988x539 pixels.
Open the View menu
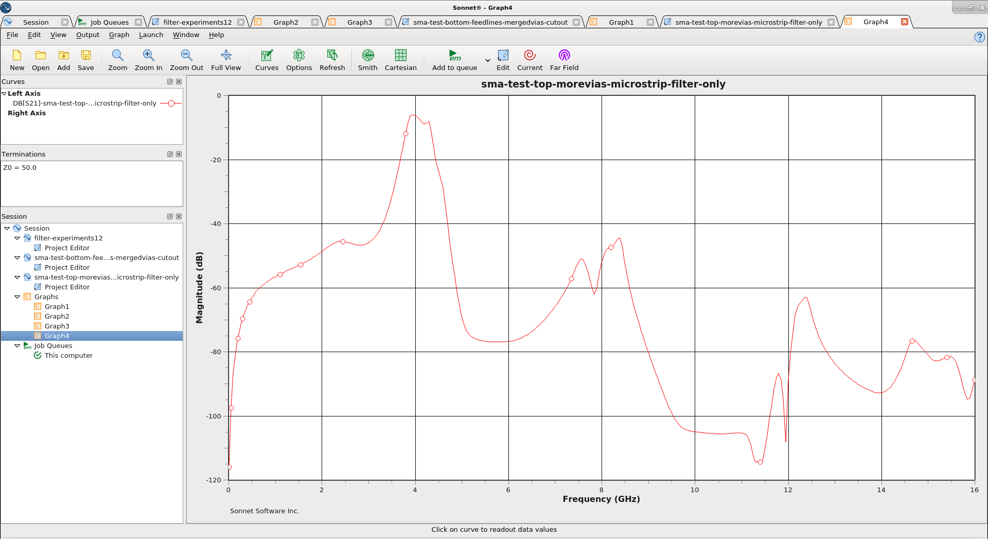pyautogui.click(x=58, y=35)
